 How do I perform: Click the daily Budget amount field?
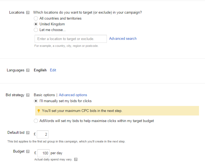pyautogui.click(x=43, y=153)
